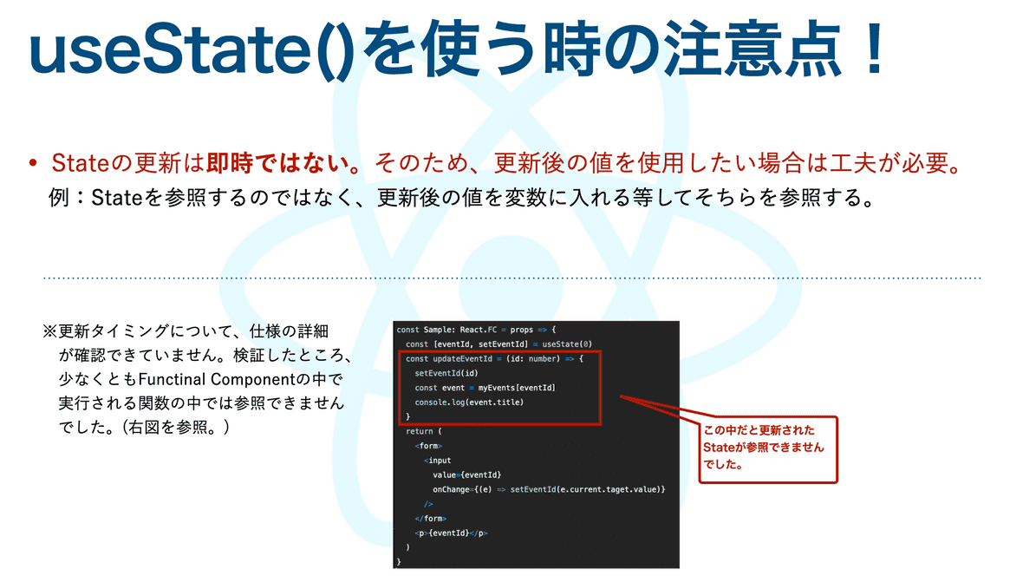Click the blue dotted divider line
Viewport: 1023px width, 576px height.
(x=511, y=274)
